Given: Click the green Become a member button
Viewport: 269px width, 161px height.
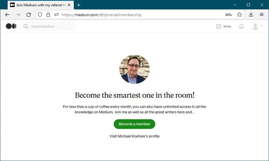Looking at the screenshot, I should 134,124.
